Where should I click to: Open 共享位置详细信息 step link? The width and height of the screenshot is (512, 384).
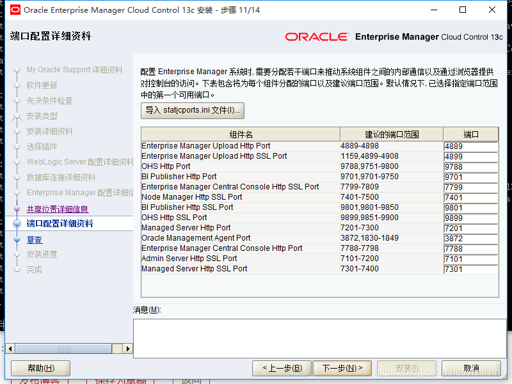click(58, 209)
